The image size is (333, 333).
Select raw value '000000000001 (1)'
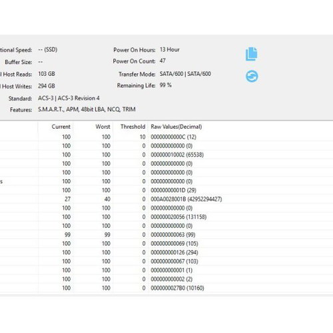pyautogui.click(x=171, y=270)
